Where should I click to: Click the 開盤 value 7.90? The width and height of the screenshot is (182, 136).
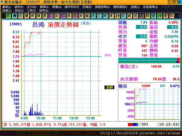(x=144, y=22)
